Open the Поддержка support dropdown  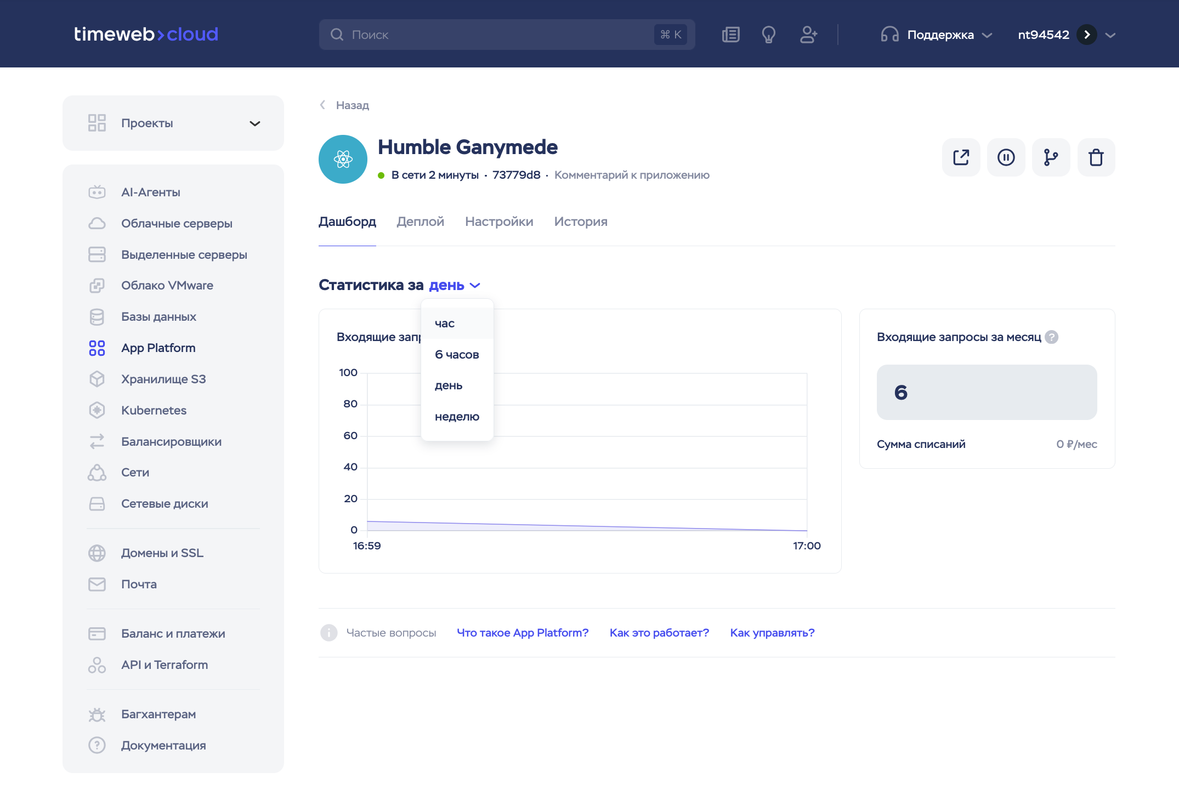[x=937, y=35]
